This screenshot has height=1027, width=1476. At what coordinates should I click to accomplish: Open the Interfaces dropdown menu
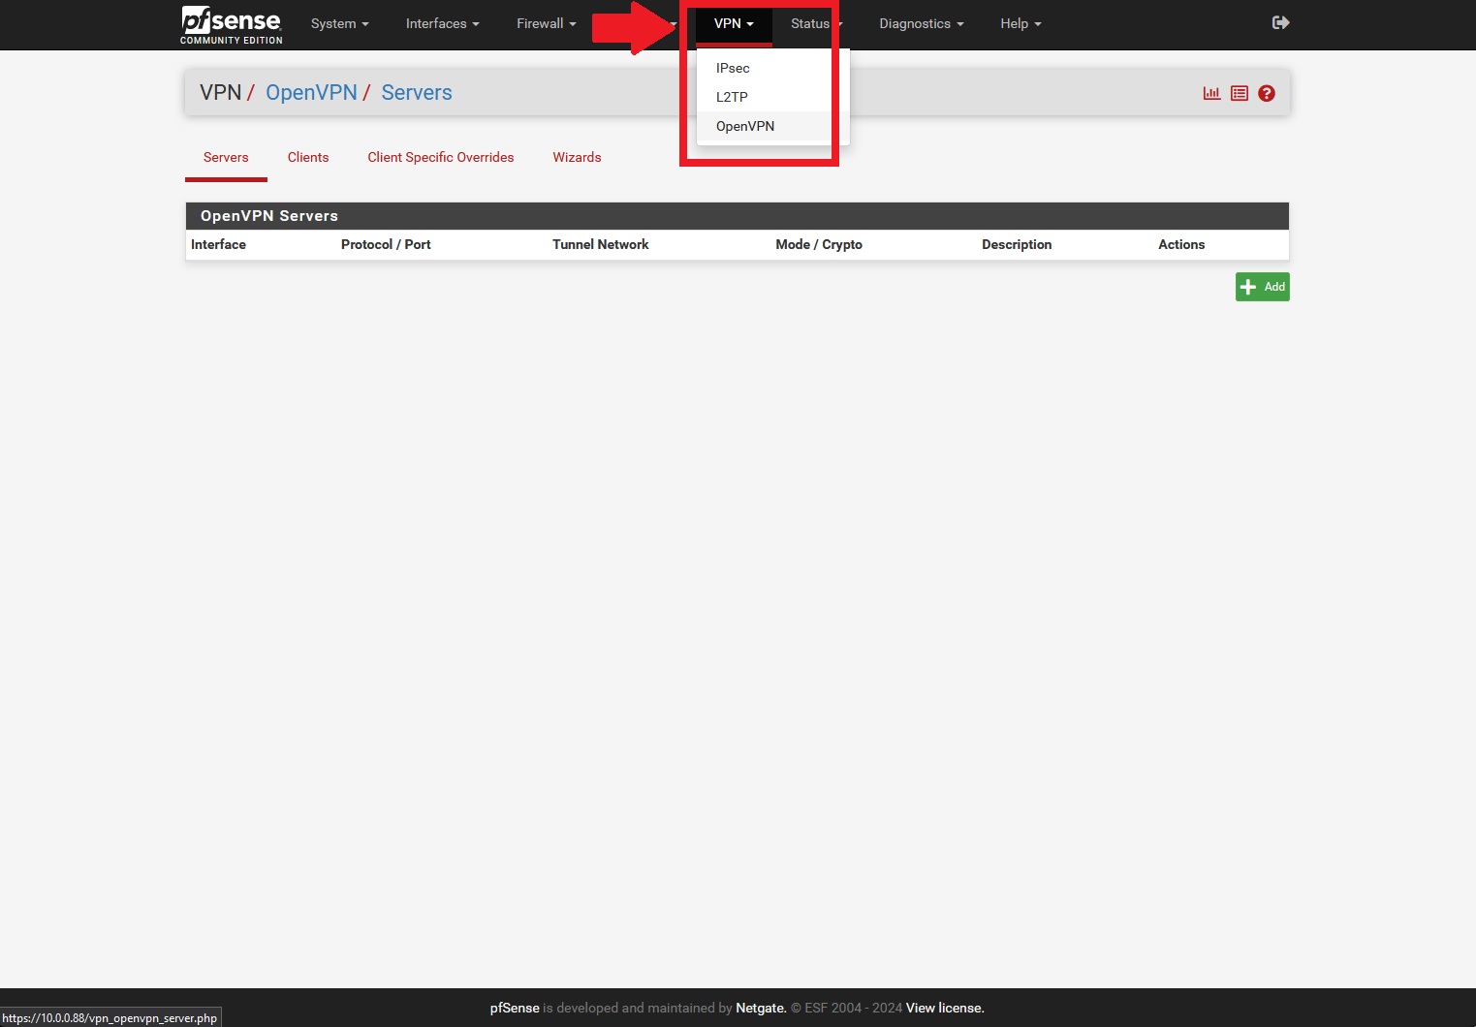[442, 23]
